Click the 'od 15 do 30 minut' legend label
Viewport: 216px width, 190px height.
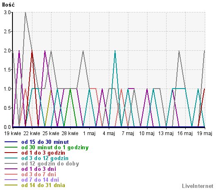[x=45, y=142]
